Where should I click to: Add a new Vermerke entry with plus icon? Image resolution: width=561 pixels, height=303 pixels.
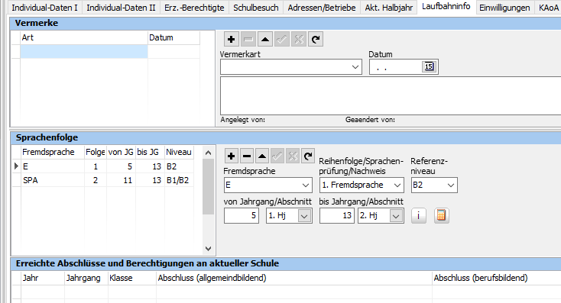point(231,39)
